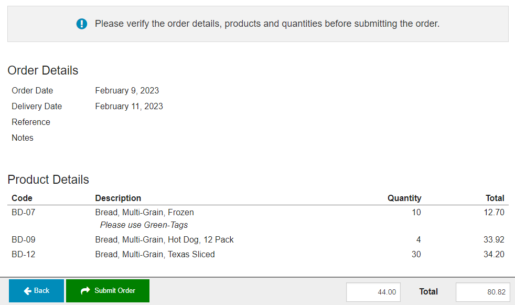Click the BD-09 product code

[x=23, y=239]
